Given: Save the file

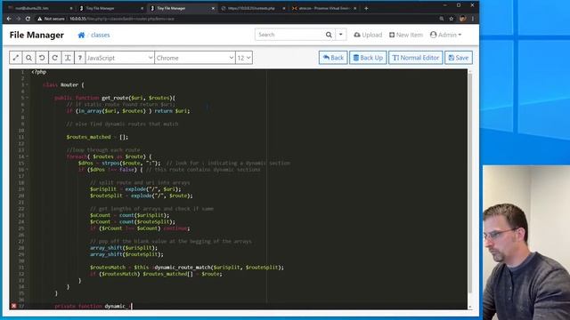Looking at the screenshot, I should [459, 58].
